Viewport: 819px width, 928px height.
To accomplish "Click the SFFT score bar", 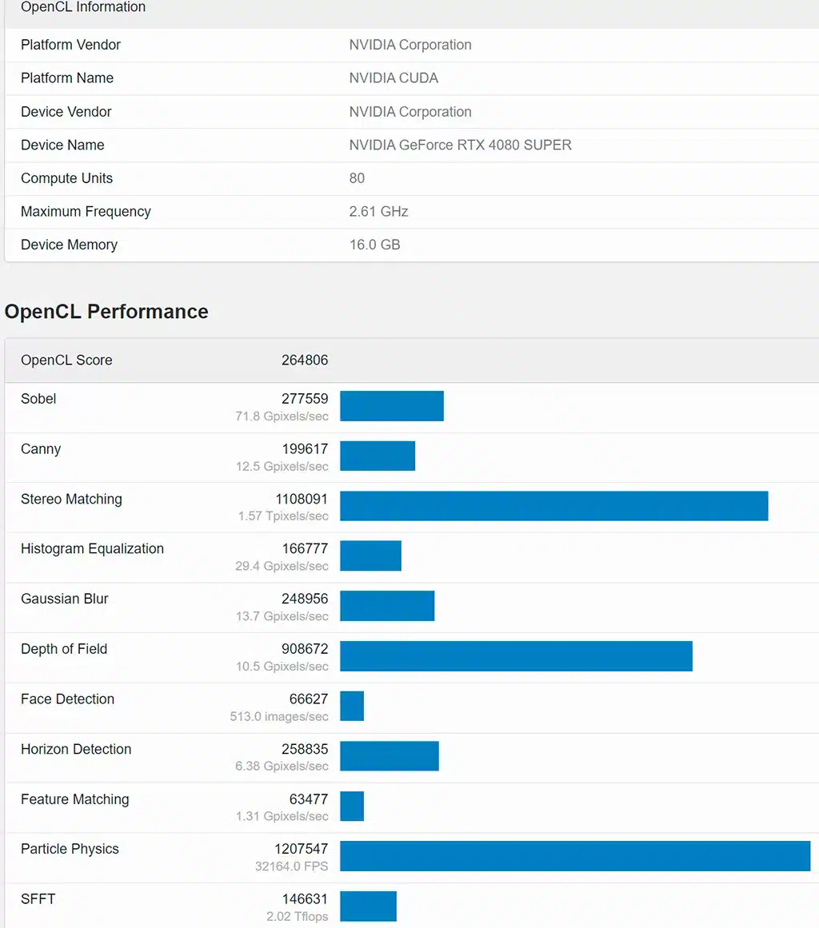I will (x=368, y=906).
